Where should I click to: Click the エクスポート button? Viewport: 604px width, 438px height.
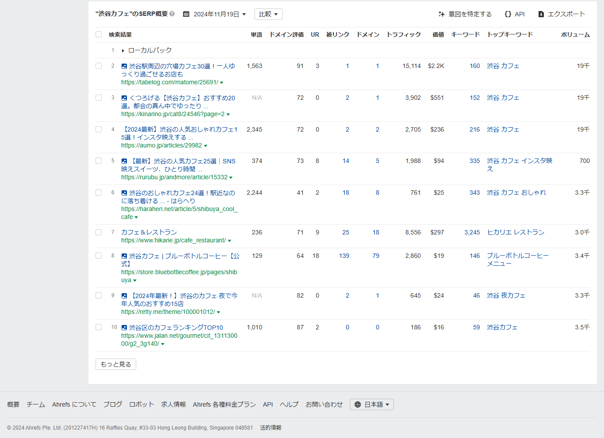pyautogui.click(x=562, y=14)
